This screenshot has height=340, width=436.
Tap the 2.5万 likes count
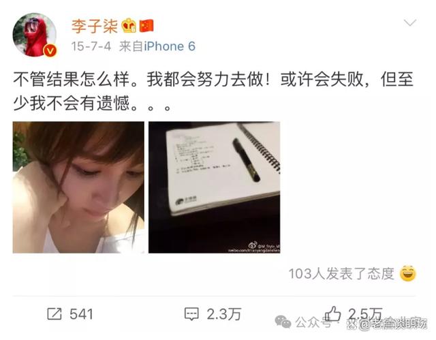click(365, 314)
